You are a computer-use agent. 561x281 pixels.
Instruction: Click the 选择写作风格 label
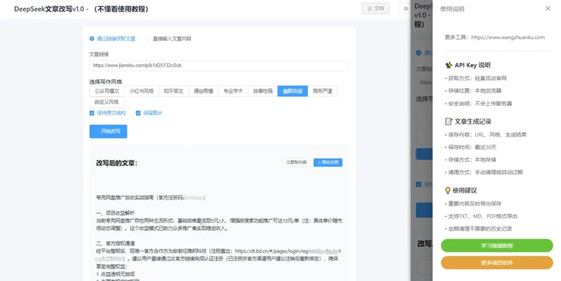[106, 82]
